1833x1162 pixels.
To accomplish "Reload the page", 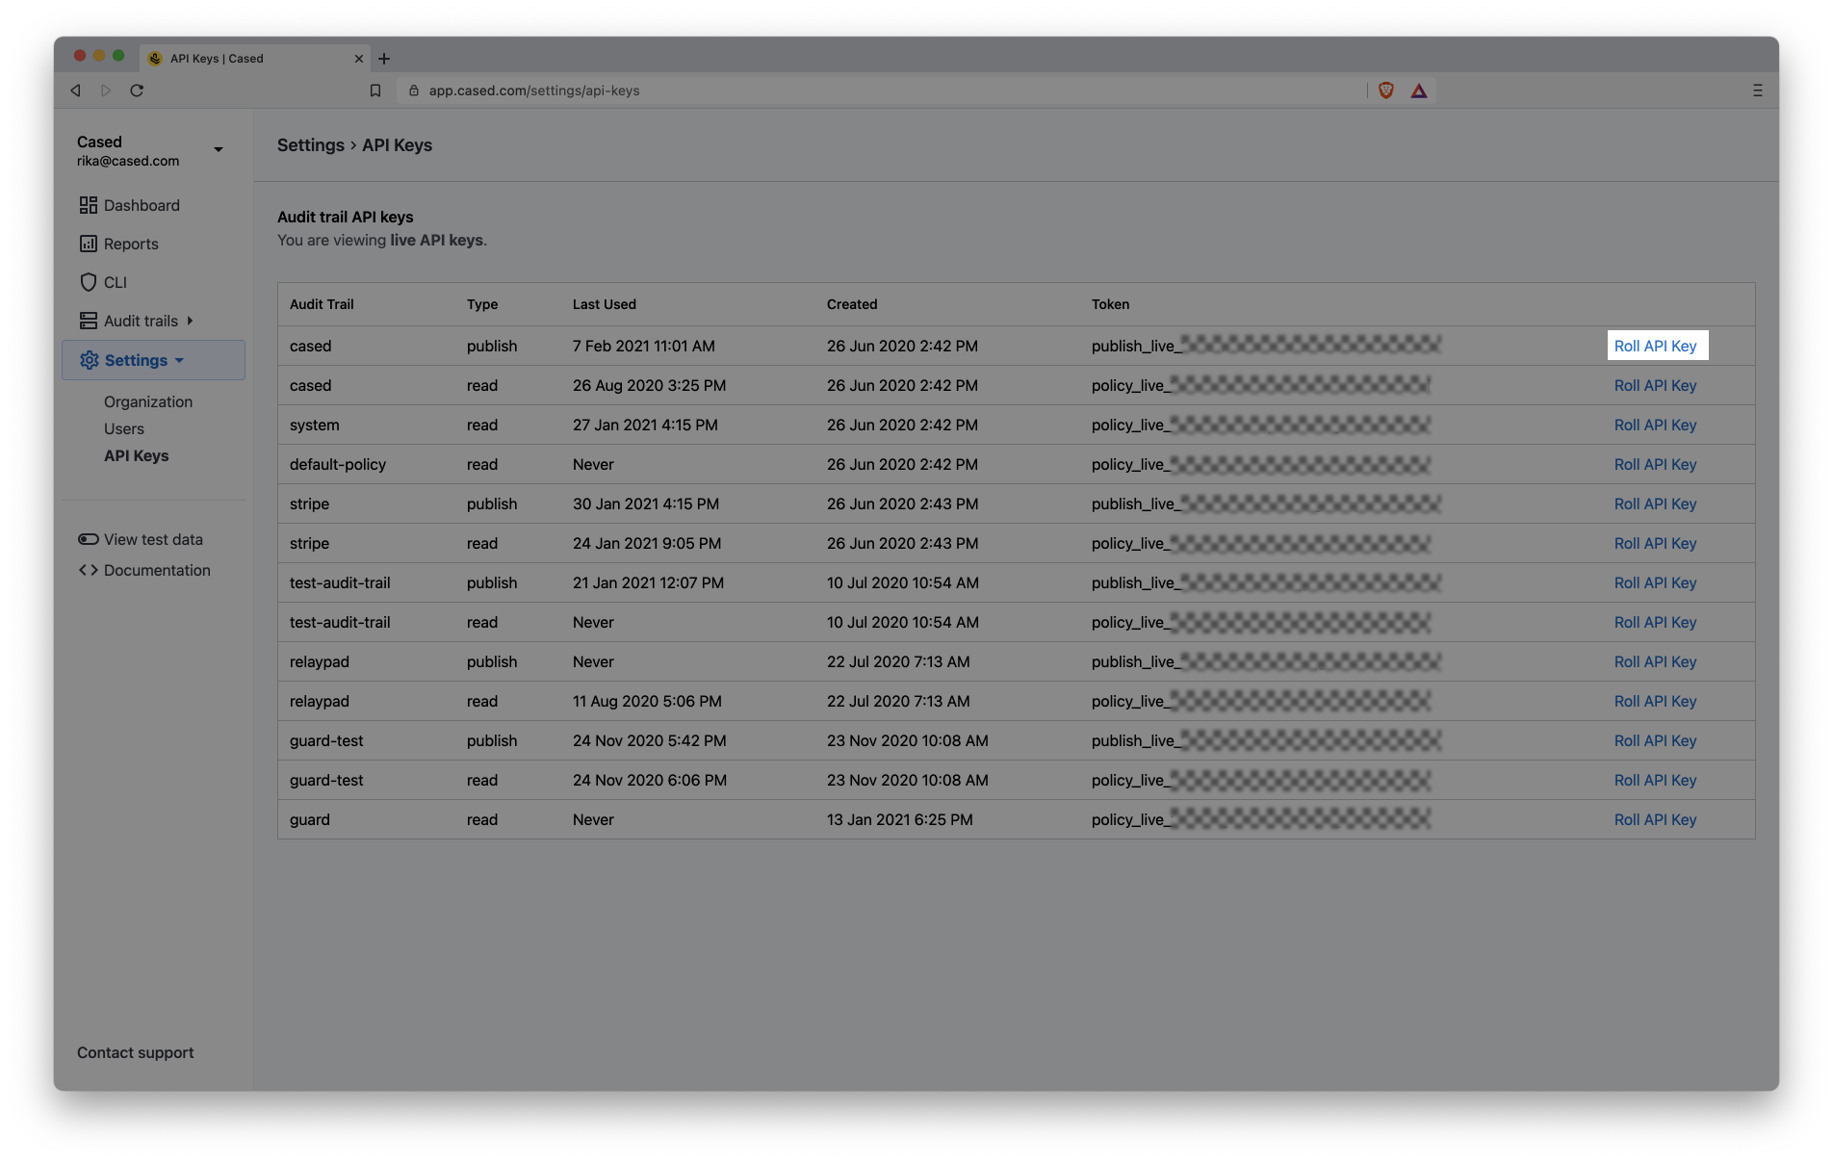I will tap(137, 90).
